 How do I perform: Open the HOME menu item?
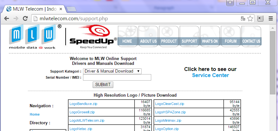(x=127, y=41)
